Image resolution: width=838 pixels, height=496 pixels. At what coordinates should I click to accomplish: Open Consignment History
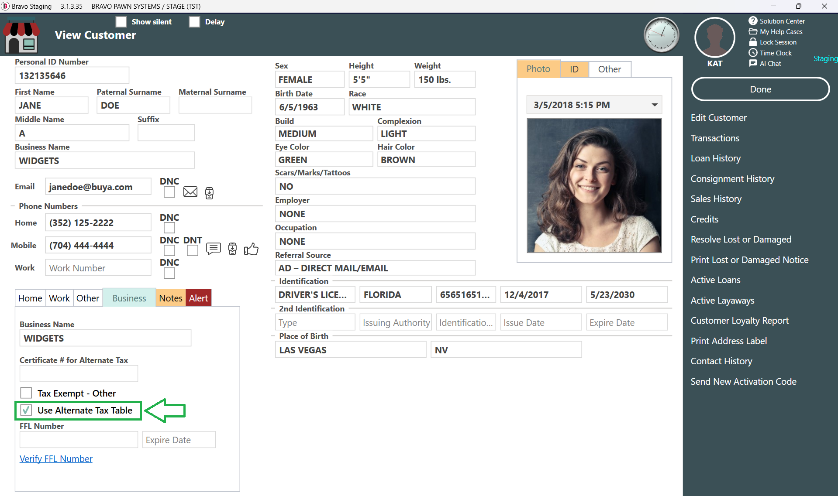732,179
